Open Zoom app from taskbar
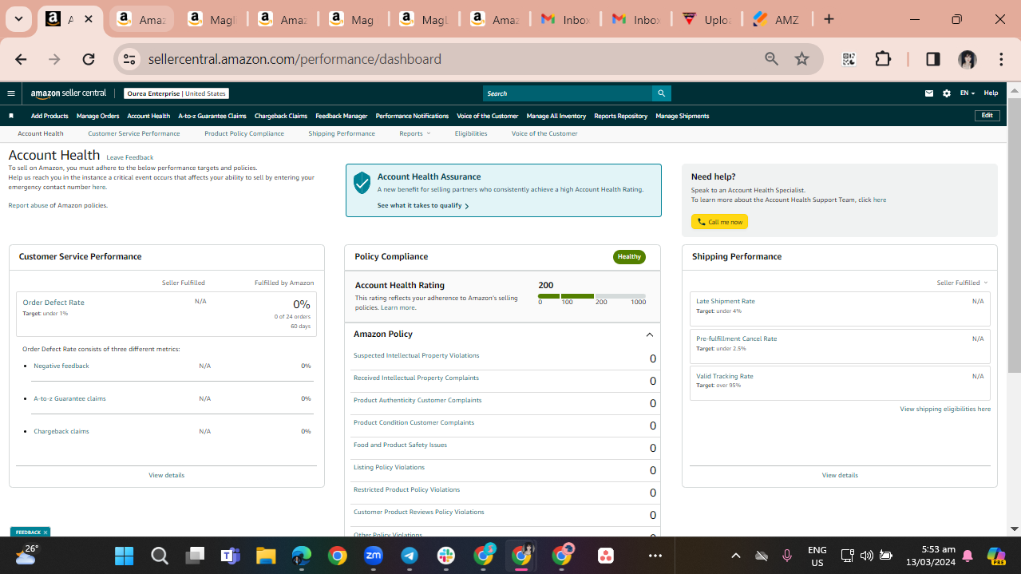This screenshot has height=574, width=1021. click(x=373, y=556)
